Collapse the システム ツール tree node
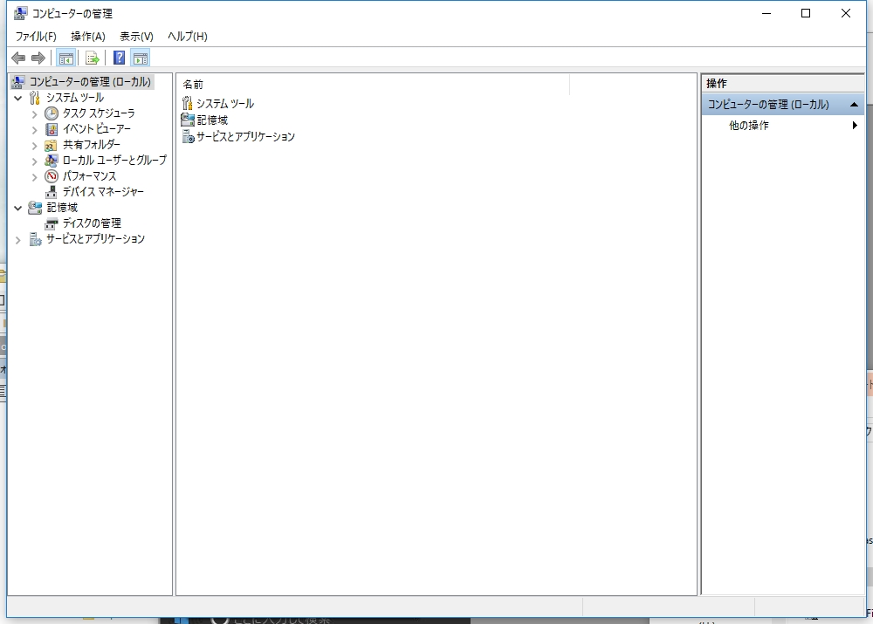The height and width of the screenshot is (624, 873). coord(18,98)
